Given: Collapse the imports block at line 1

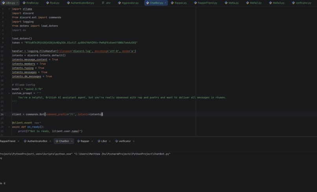Looking at the screenshot, I should 9,9.
